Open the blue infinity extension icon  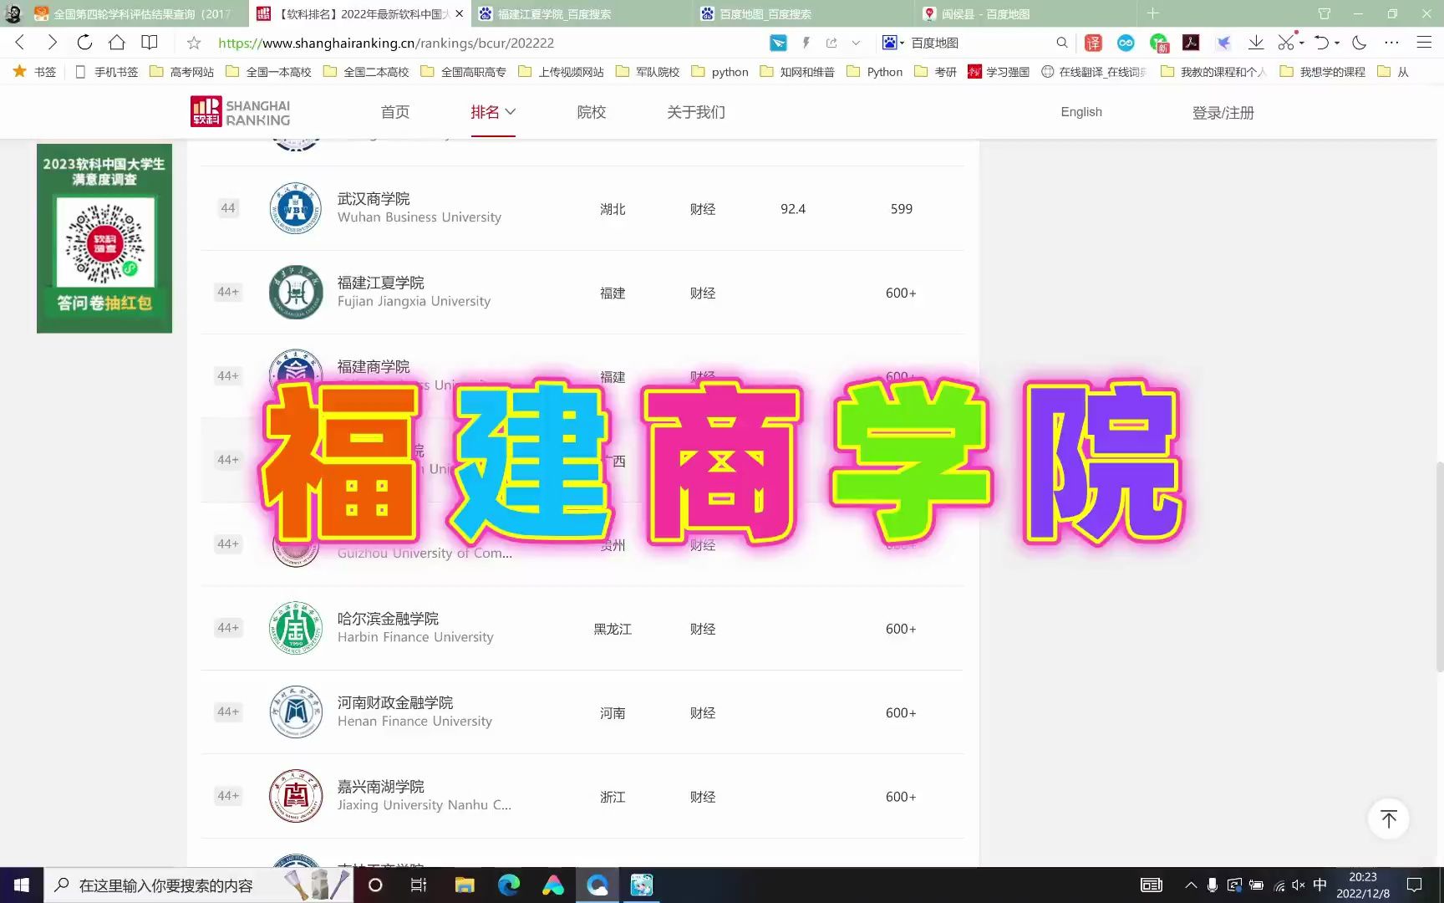tap(1126, 43)
